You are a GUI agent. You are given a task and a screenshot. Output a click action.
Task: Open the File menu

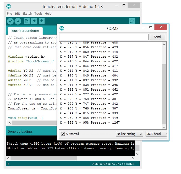coord(9,14)
